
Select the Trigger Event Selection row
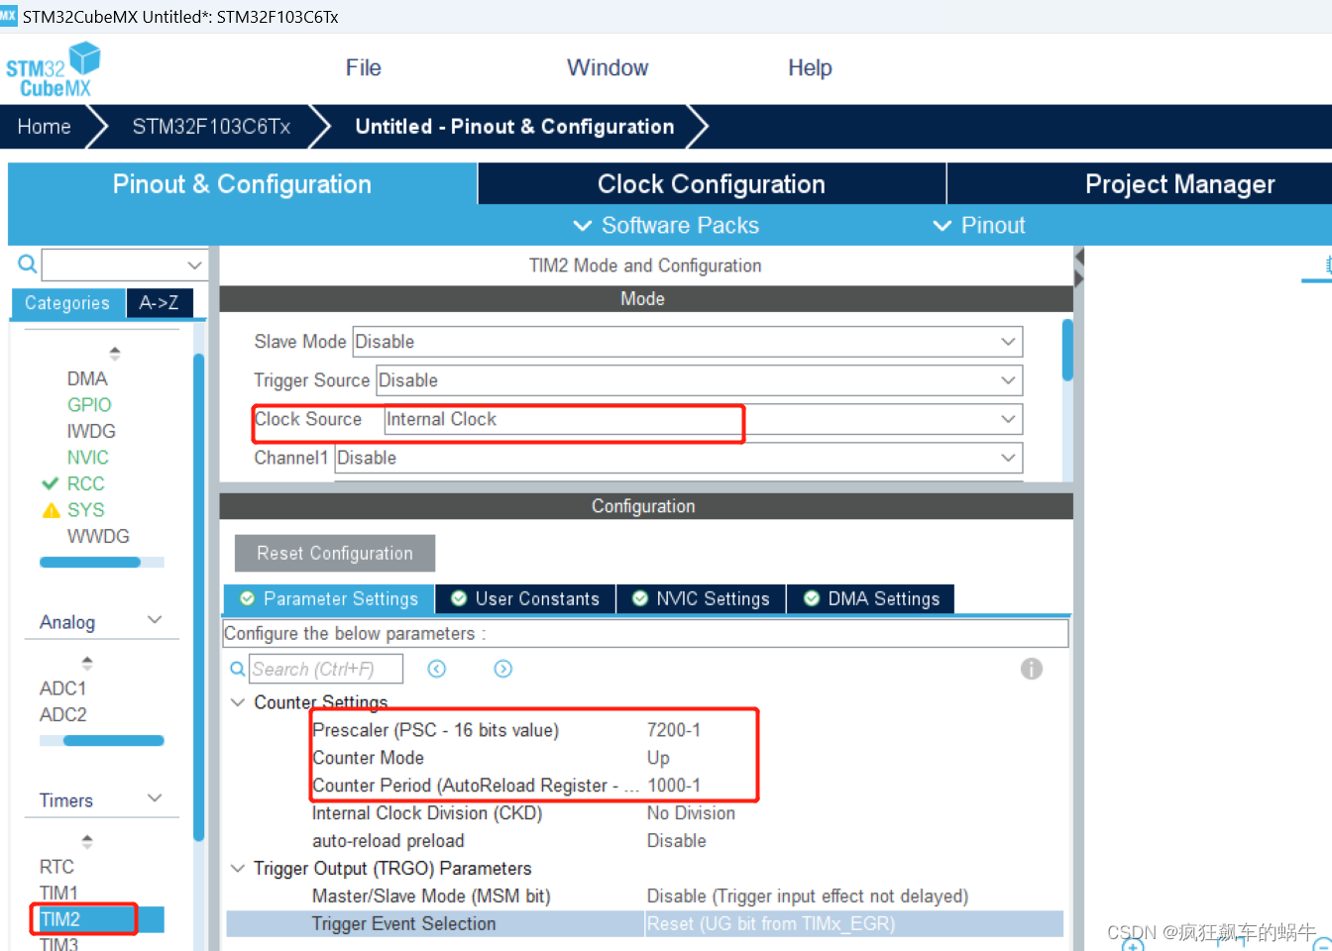coord(644,924)
